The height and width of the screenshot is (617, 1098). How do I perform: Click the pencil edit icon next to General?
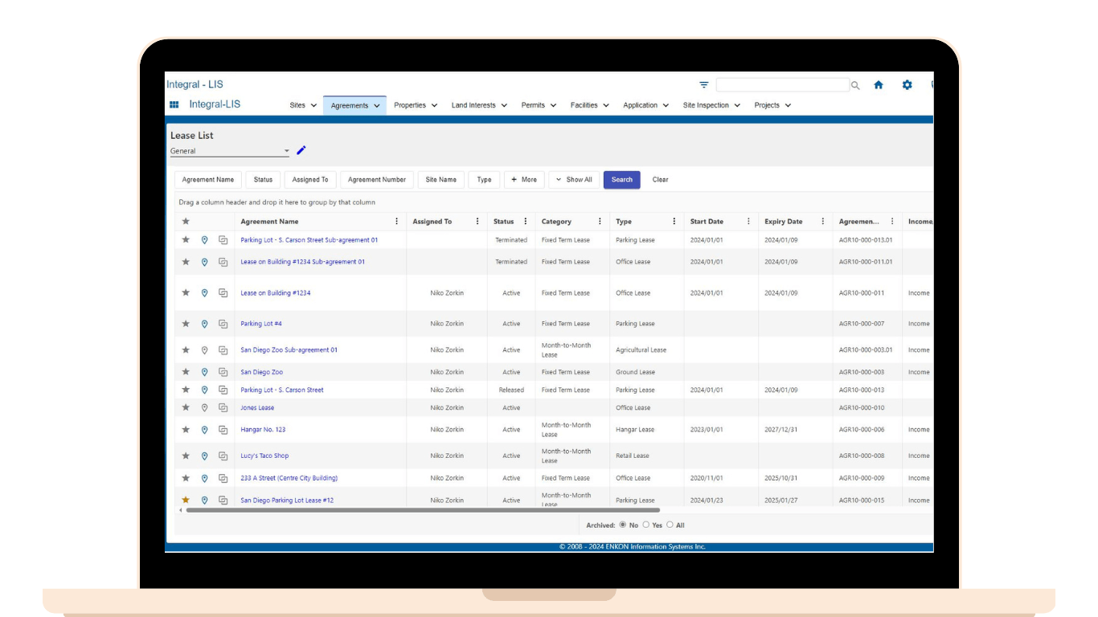click(x=301, y=150)
